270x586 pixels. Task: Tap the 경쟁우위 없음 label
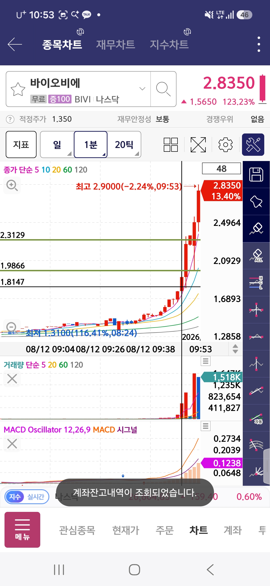tap(235, 119)
